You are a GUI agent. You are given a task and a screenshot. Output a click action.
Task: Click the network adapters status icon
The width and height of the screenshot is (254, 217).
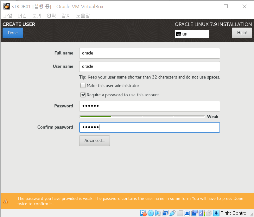point(165,213)
